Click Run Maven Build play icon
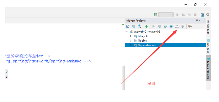The width and height of the screenshot is (219, 102). (154, 26)
